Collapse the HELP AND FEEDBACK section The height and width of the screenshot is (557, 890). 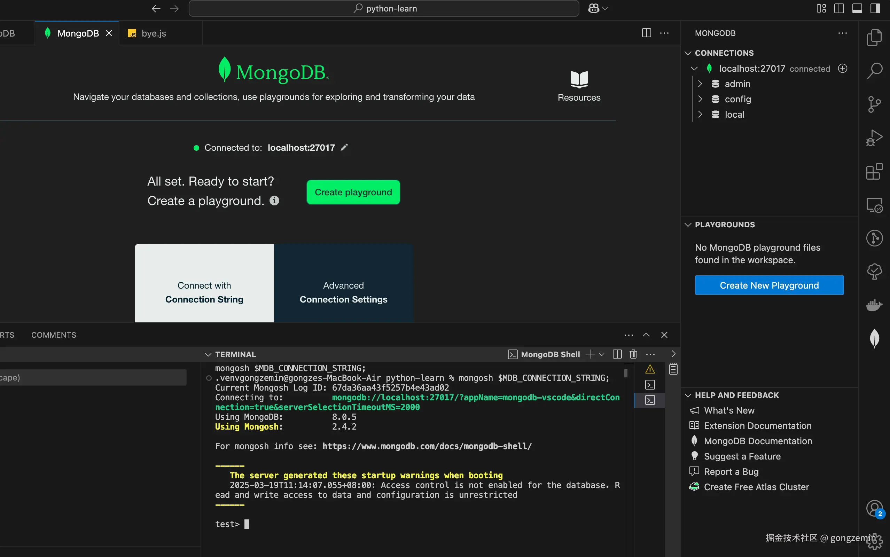point(688,395)
